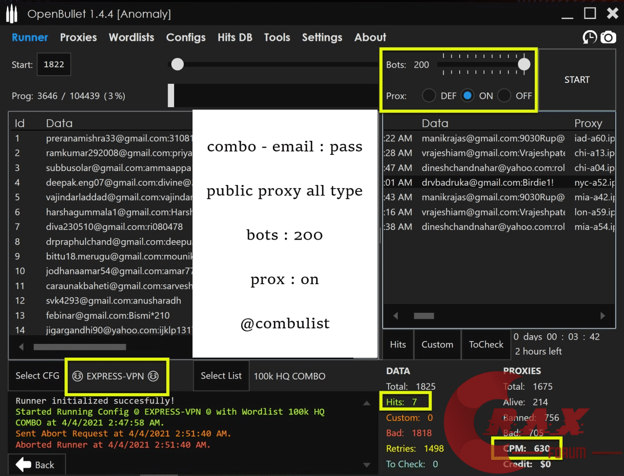The width and height of the screenshot is (624, 476).
Task: Click the Start number input field
Action: pyautogui.click(x=54, y=64)
